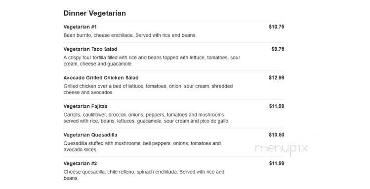This screenshot has height=189, width=370.
Task: Click the menupix watermark logo
Action: pos(282,149)
